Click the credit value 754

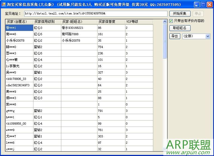[111, 47]
